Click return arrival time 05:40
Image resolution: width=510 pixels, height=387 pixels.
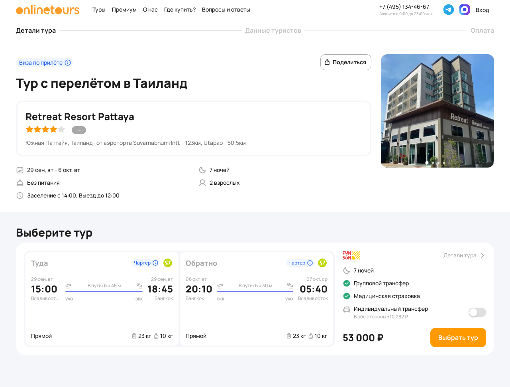314,289
